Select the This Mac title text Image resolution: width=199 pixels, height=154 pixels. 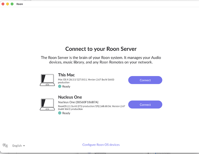click(x=66, y=75)
